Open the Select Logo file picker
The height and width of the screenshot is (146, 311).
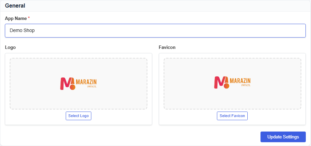[79, 116]
